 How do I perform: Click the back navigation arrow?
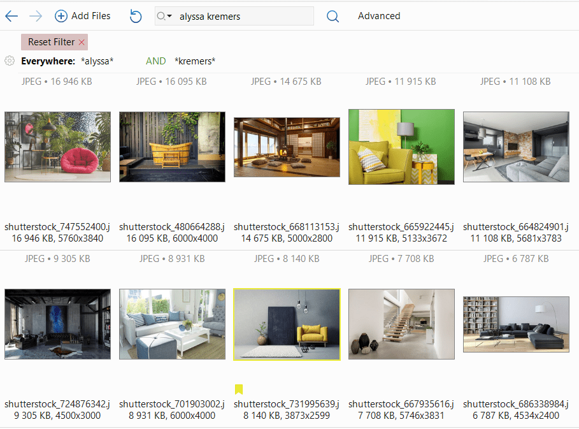pos(11,17)
